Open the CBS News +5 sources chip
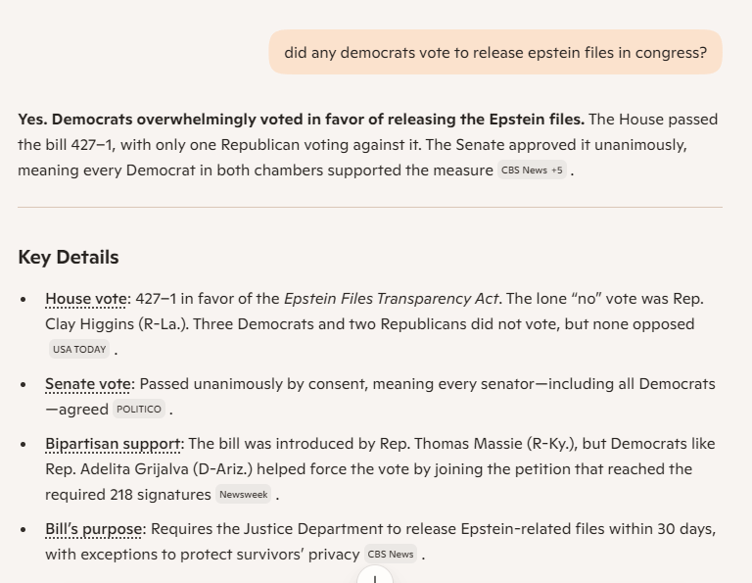The image size is (752, 583). click(x=532, y=170)
